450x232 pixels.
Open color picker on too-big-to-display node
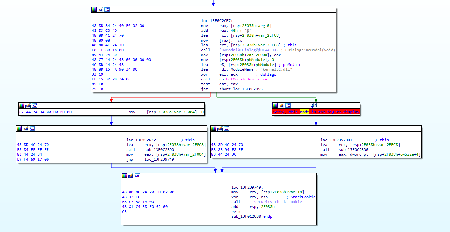tap(275, 105)
